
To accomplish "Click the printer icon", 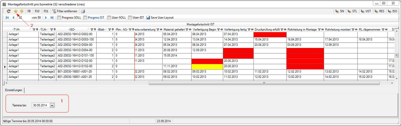I will (x=83, y=11).
